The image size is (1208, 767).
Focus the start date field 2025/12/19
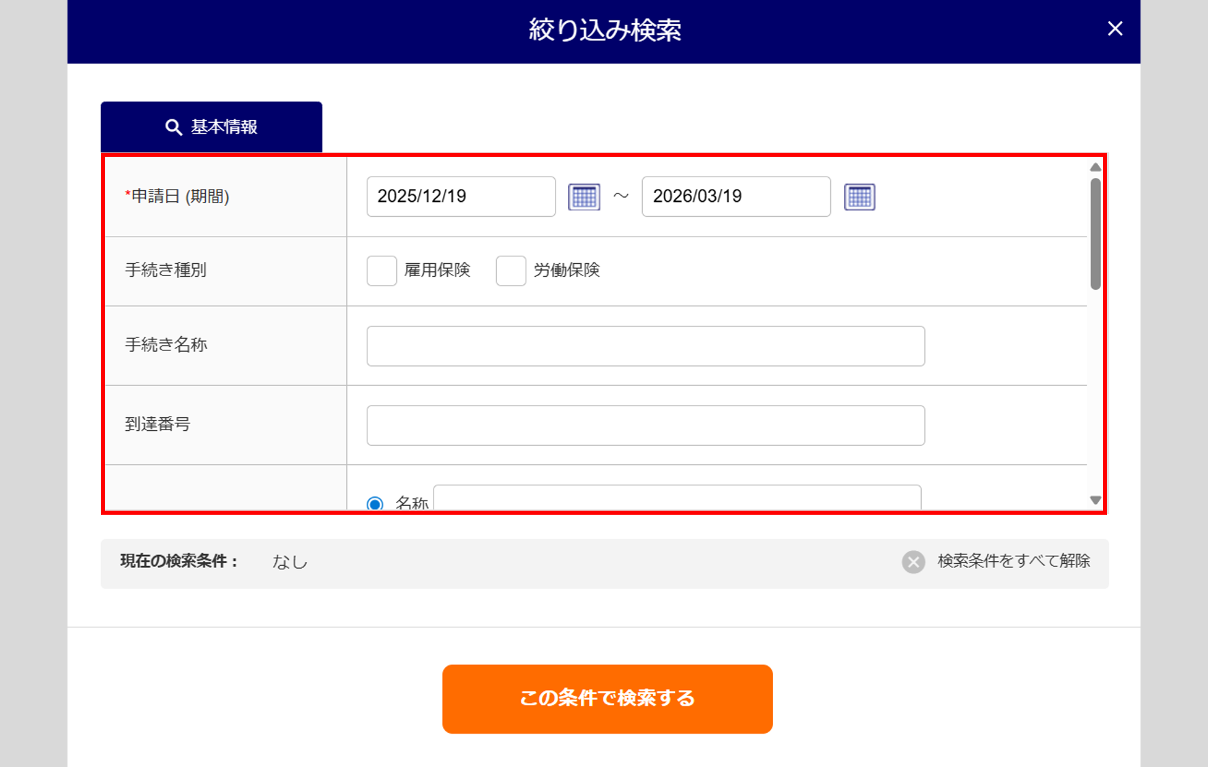tap(461, 196)
